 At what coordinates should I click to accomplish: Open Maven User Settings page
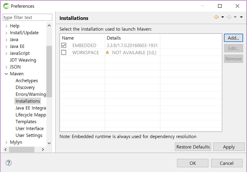(x=29, y=135)
